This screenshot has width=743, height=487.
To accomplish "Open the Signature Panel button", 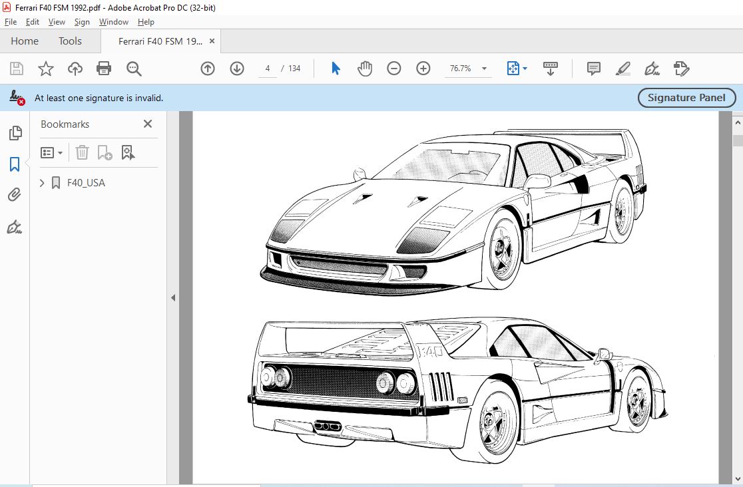I will [686, 98].
